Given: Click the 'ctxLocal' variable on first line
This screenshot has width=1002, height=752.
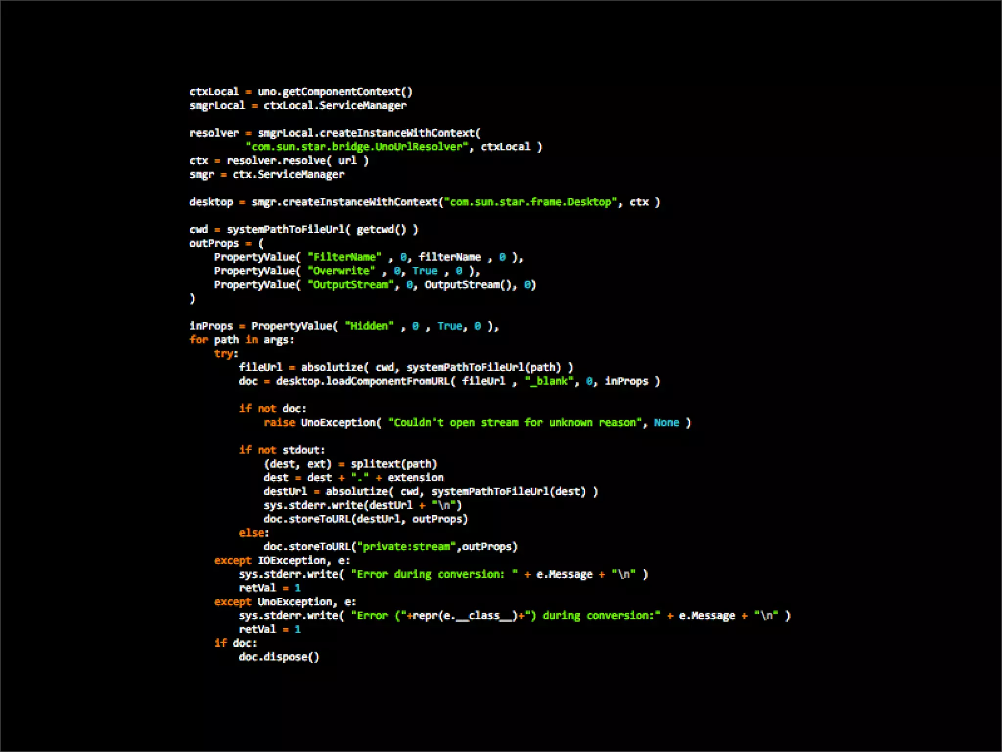Looking at the screenshot, I should tap(214, 92).
